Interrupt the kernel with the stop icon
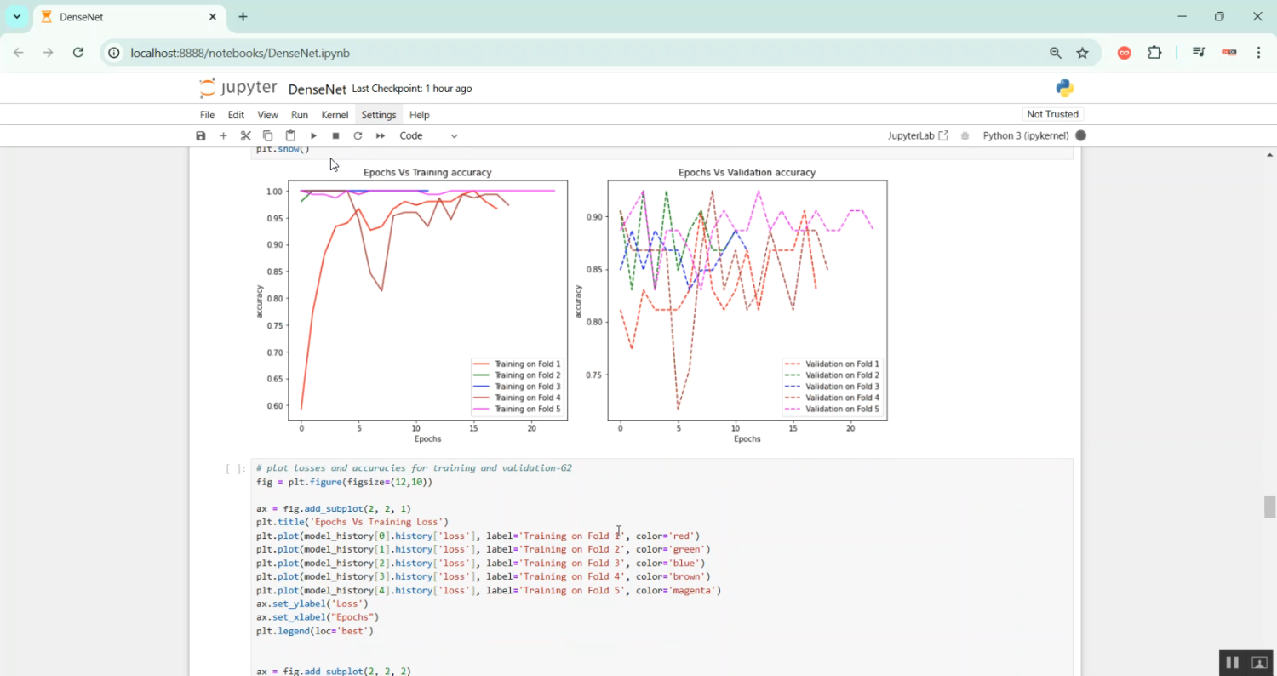 [335, 136]
